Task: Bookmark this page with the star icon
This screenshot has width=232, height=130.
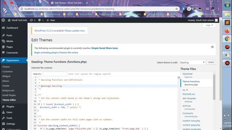Action: [177, 9]
